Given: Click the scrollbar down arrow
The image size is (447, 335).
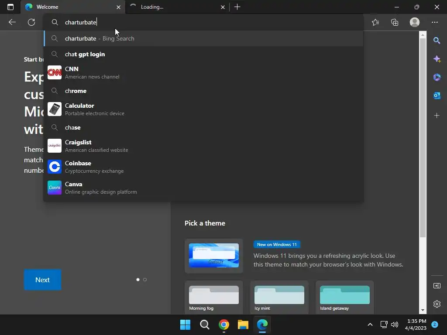Looking at the screenshot, I should tap(423, 310).
